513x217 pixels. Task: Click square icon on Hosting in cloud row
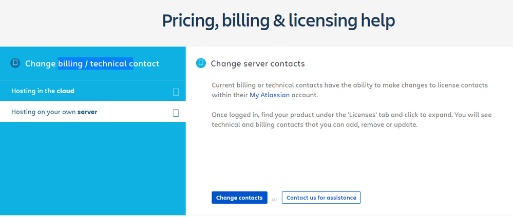176,92
